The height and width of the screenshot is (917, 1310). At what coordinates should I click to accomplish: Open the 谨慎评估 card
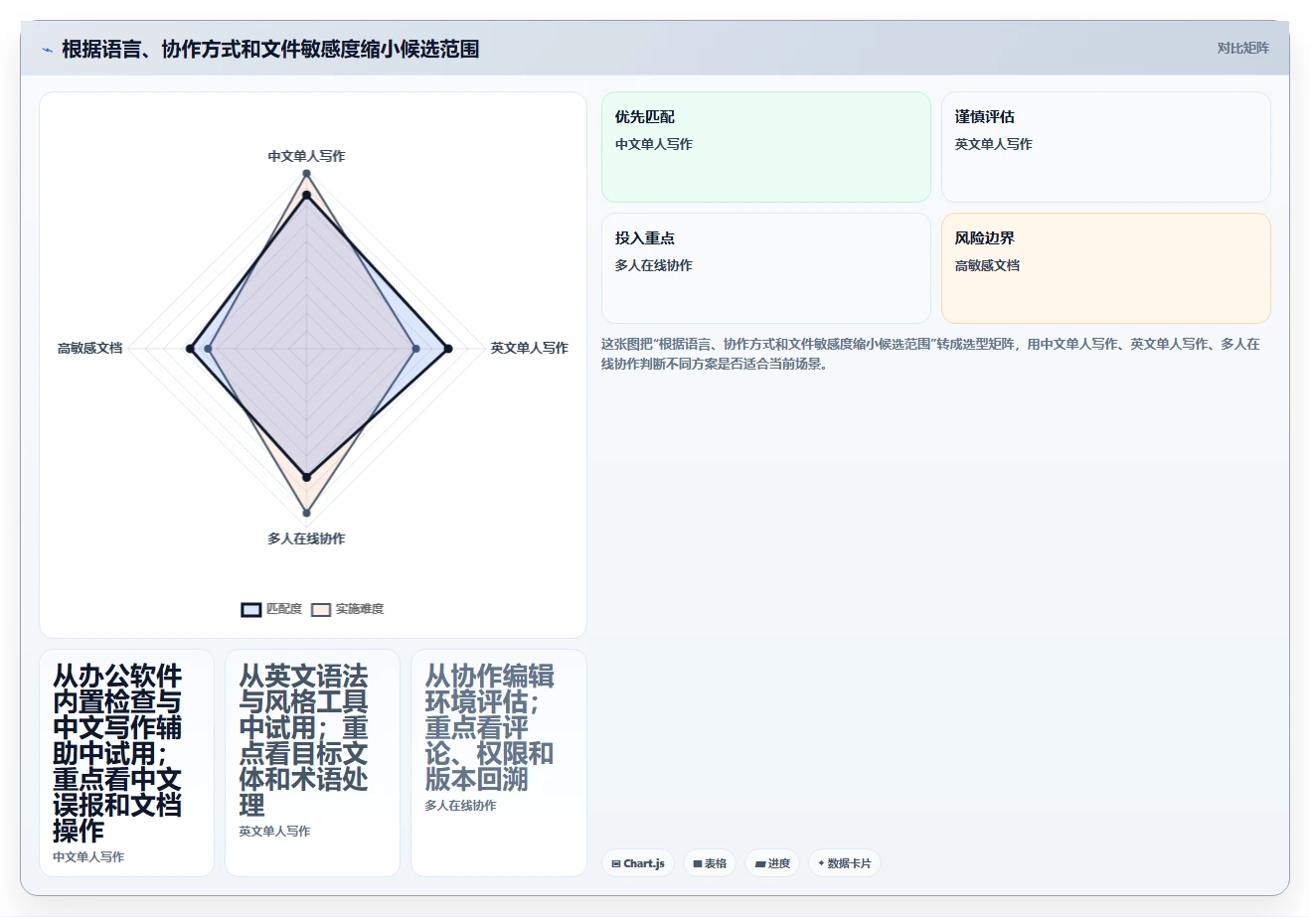coord(1106,147)
